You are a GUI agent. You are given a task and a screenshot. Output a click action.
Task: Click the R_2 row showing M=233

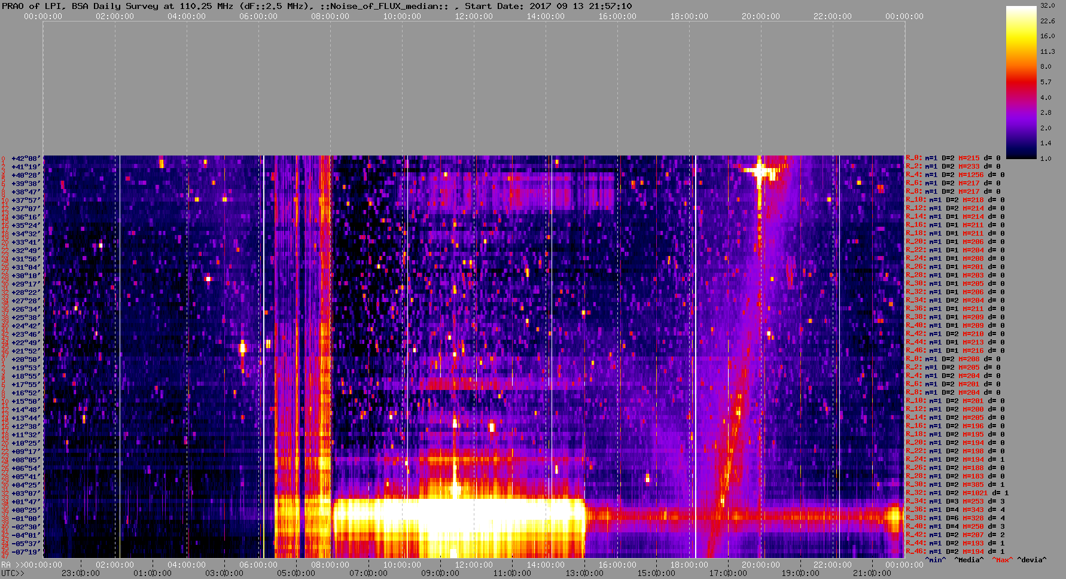[x=953, y=167]
